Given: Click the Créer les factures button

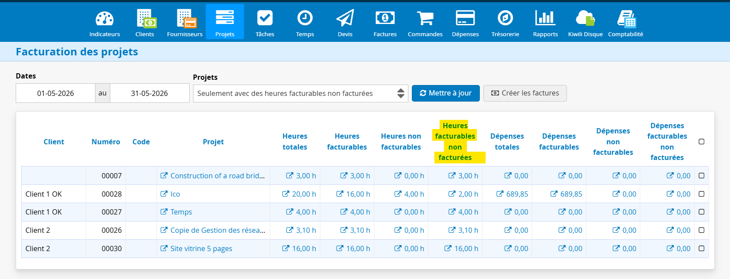Looking at the screenshot, I should click(525, 93).
